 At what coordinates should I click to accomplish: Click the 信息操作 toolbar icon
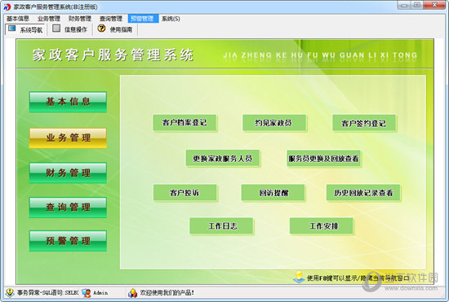[x=56, y=28]
